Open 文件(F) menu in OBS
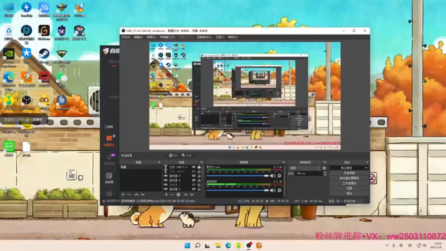 point(126,37)
